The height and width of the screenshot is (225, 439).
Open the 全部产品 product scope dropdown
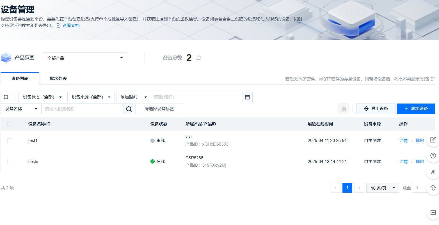[84, 58]
